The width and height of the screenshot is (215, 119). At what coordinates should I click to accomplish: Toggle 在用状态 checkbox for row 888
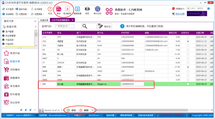[x=188, y=67]
